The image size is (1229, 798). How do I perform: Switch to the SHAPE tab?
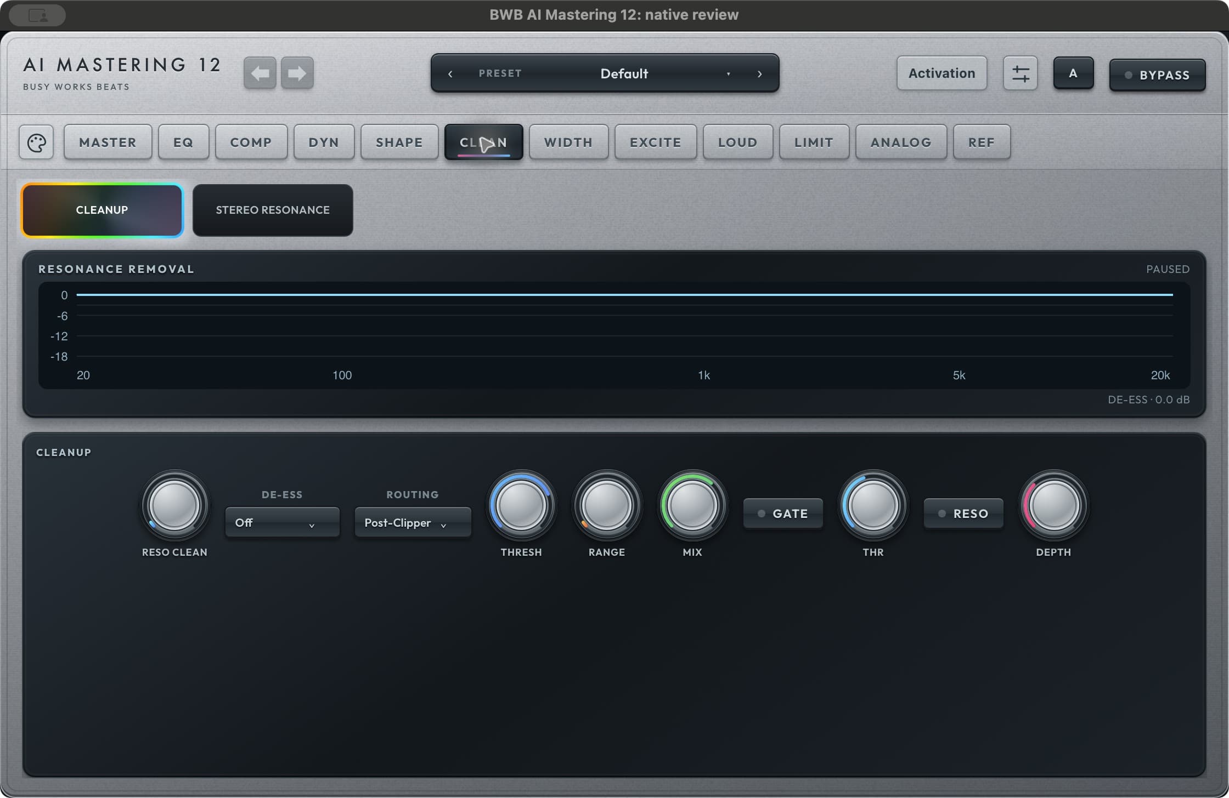point(399,142)
